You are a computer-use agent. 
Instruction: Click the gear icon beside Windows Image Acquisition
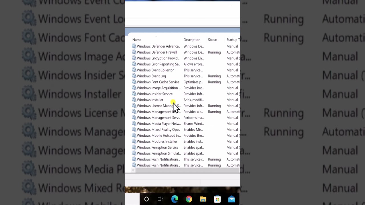click(134, 88)
